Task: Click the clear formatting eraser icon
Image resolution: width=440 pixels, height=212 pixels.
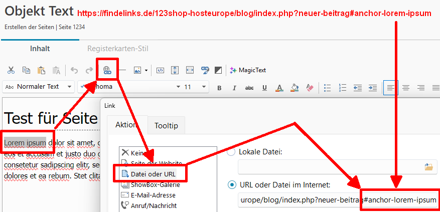Action: click(x=309, y=88)
